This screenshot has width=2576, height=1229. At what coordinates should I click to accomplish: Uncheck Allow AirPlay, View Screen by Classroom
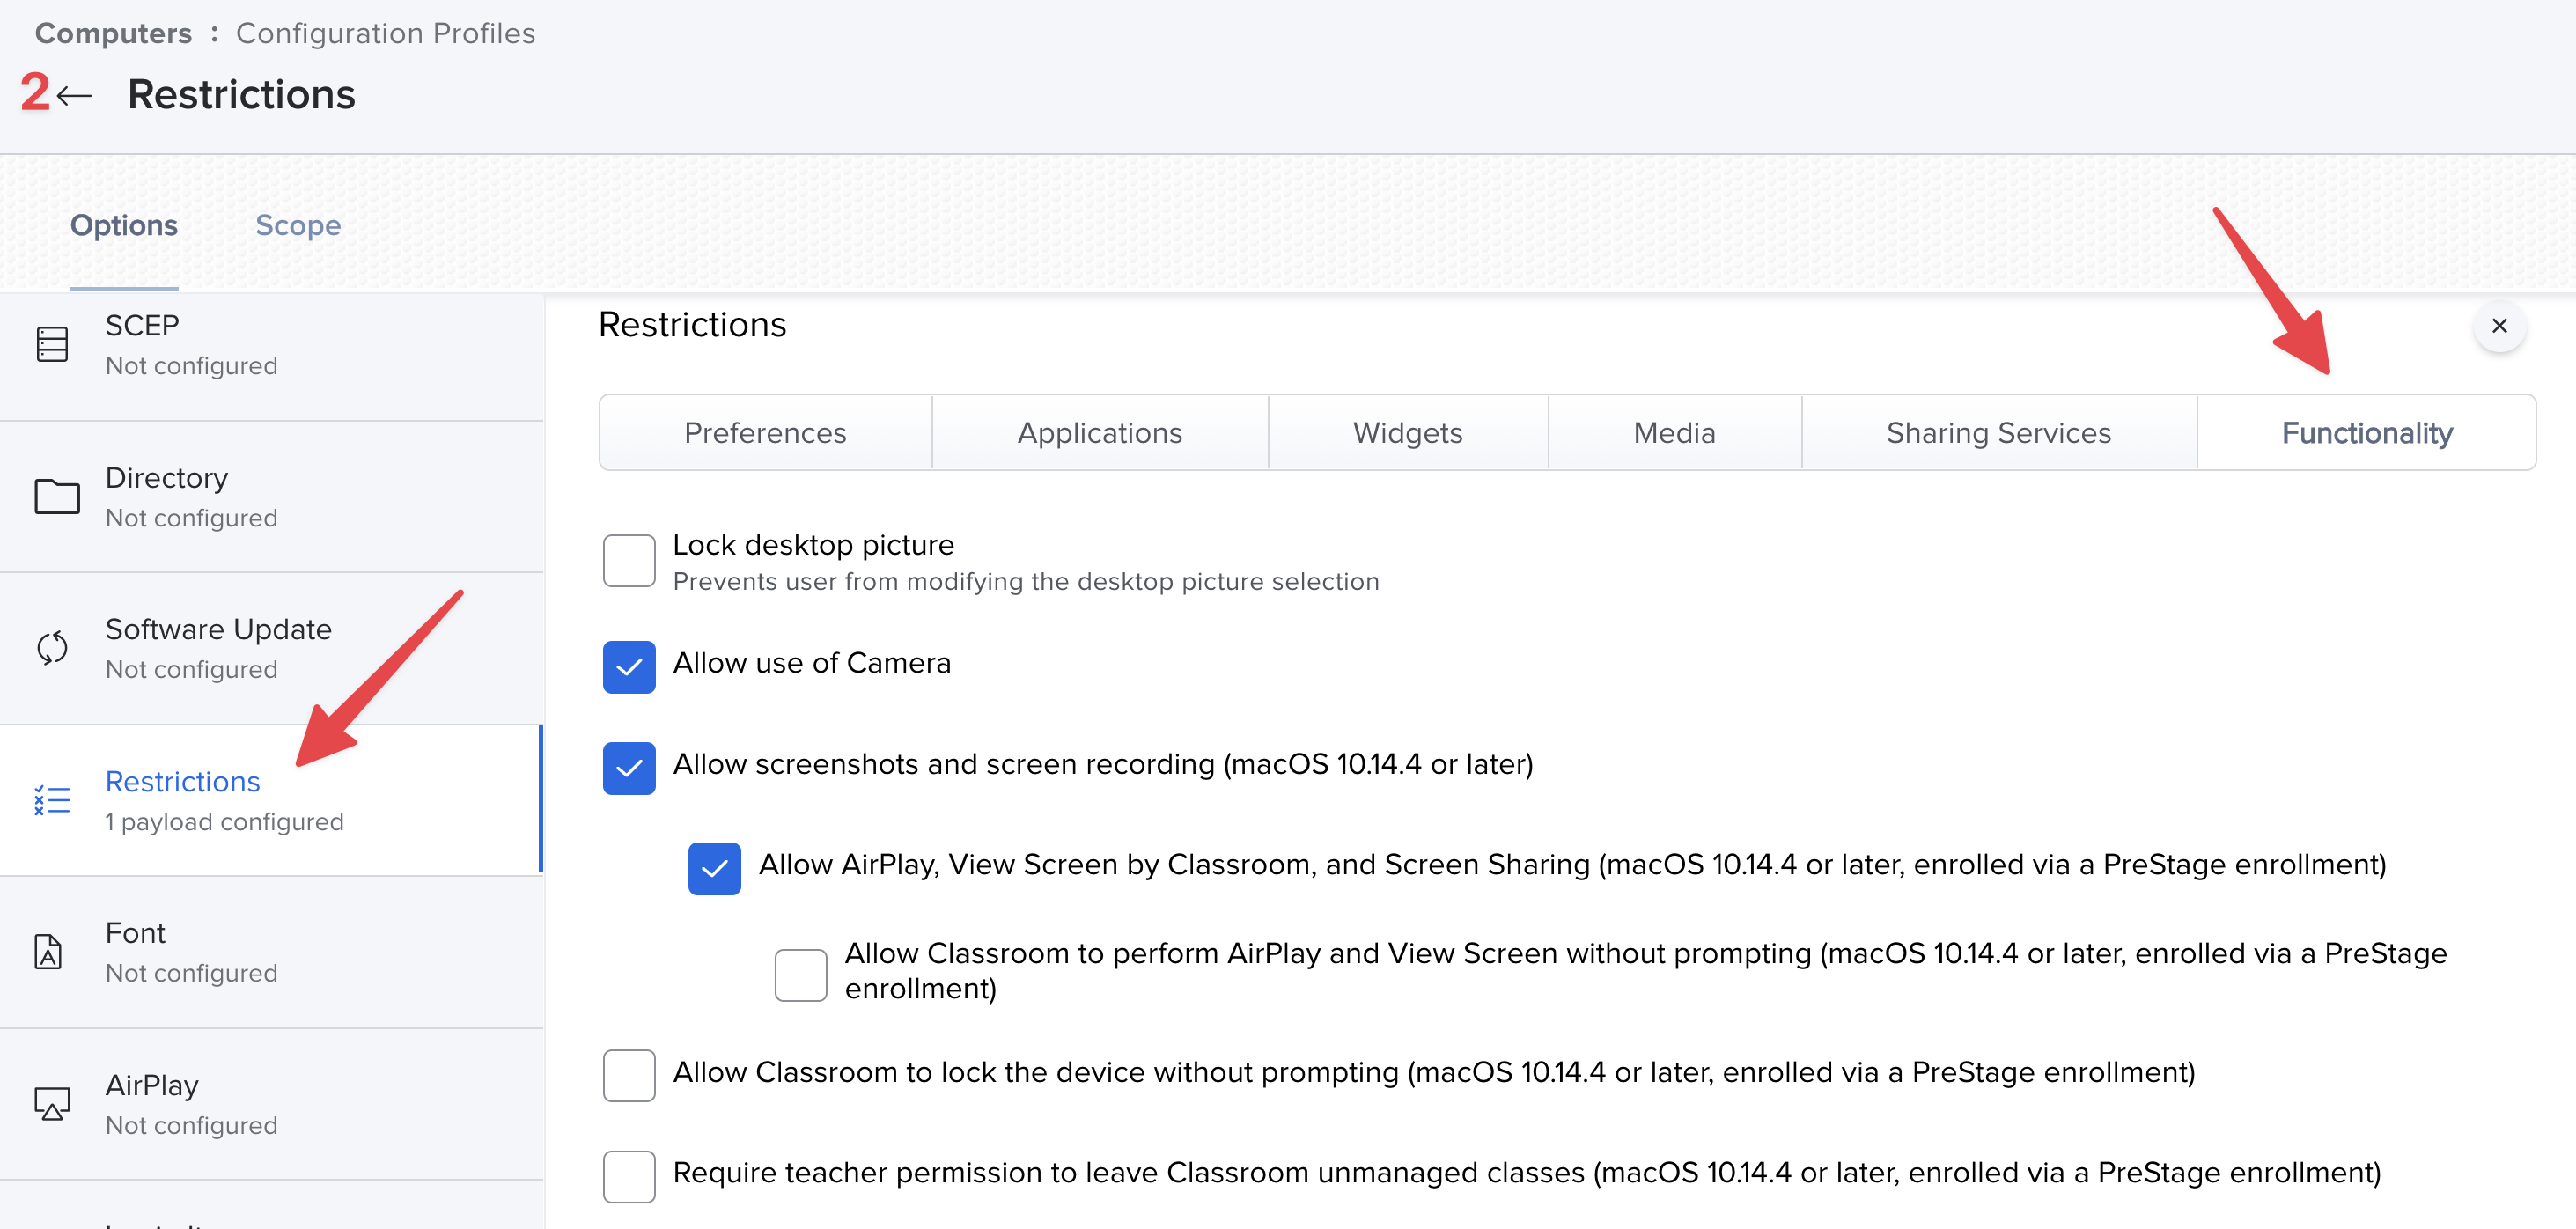point(714,868)
